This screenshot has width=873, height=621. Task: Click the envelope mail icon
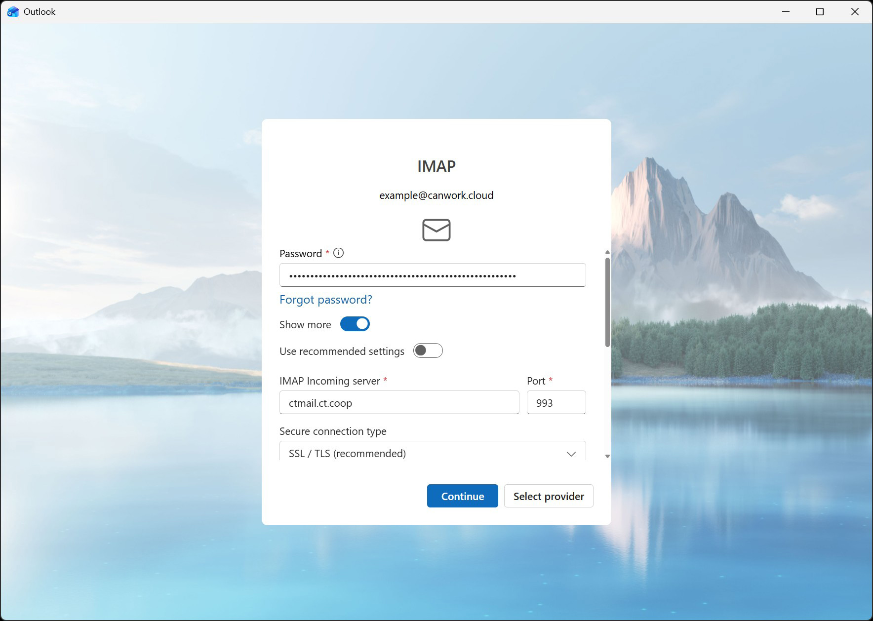[x=436, y=230]
